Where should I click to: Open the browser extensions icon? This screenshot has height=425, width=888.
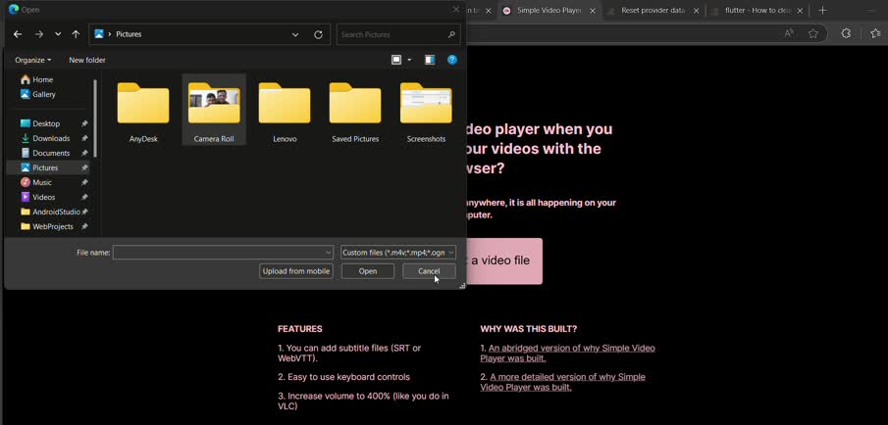coord(846,34)
